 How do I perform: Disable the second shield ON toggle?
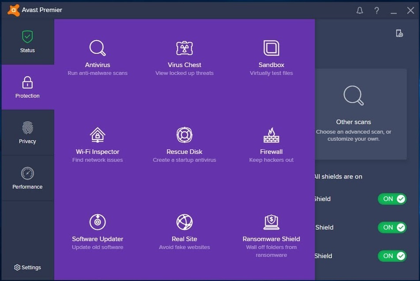pos(392,228)
